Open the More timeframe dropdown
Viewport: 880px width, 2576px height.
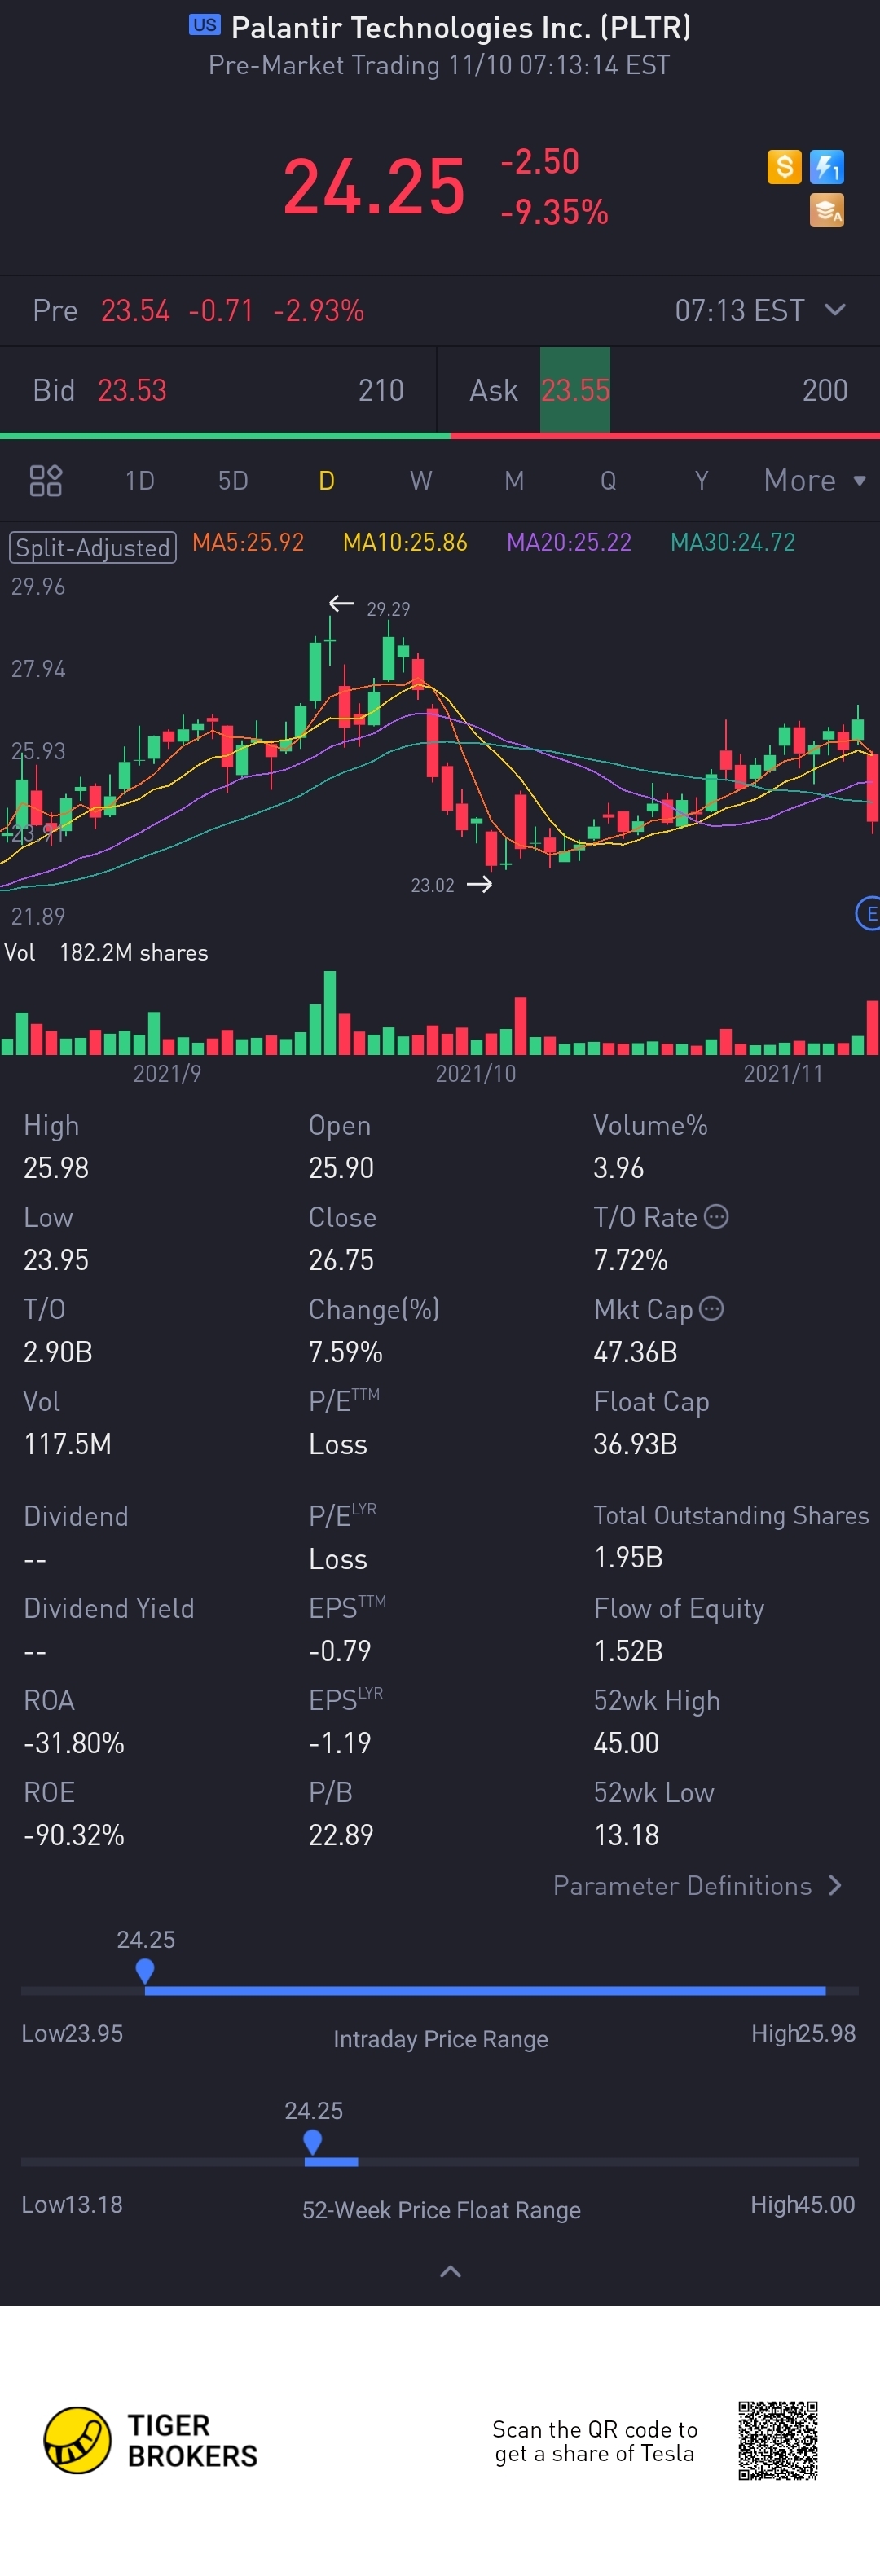tap(814, 481)
